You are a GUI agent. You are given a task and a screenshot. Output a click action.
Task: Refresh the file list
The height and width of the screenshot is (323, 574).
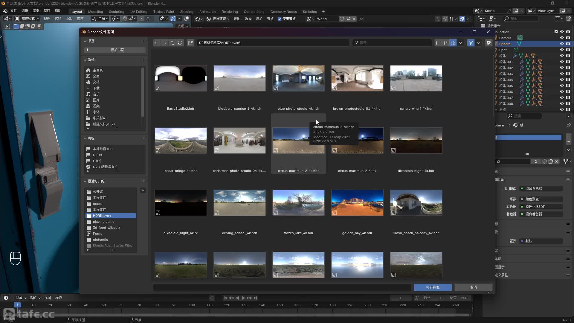(180, 43)
